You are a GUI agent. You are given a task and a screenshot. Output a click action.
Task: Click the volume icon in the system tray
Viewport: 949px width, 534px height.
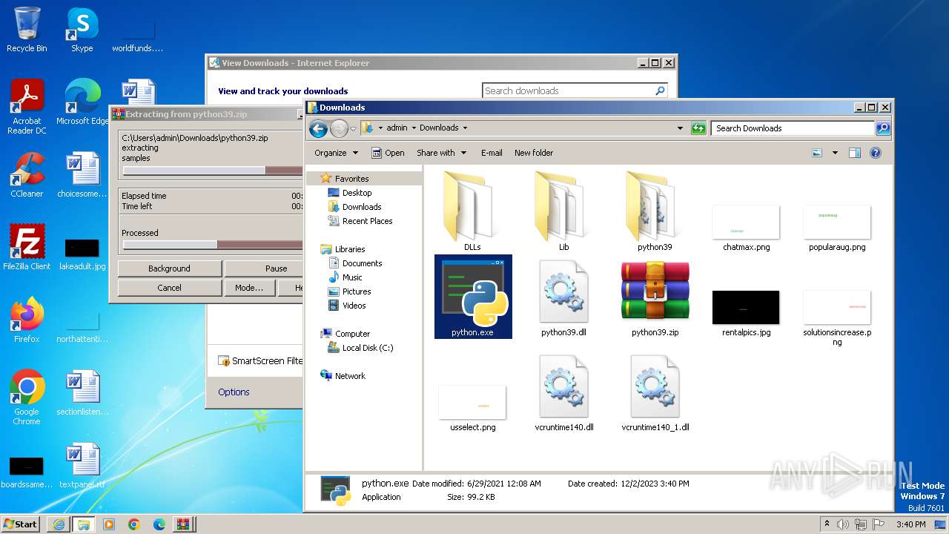point(843,524)
